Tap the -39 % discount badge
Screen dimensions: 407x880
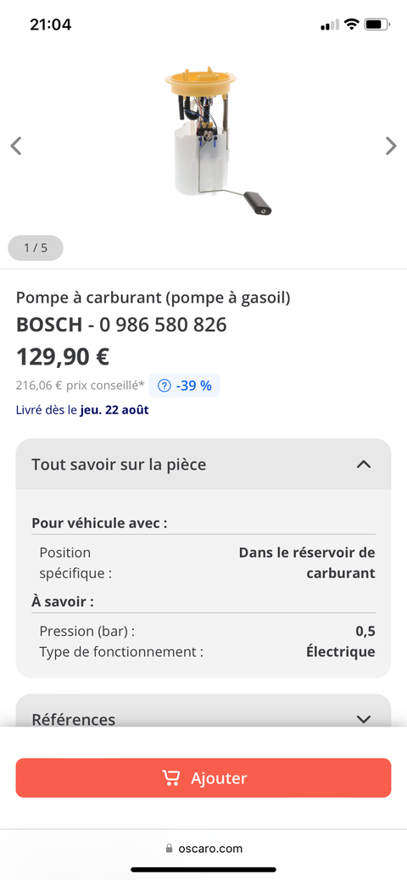(x=184, y=386)
